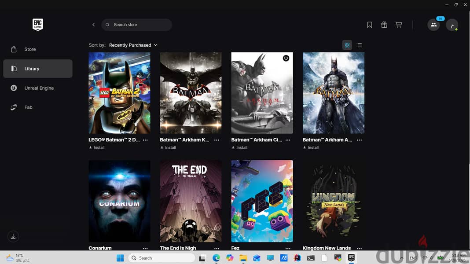This screenshot has width=470, height=264.
Task: Click the Epic Games logo
Action: tap(38, 24)
